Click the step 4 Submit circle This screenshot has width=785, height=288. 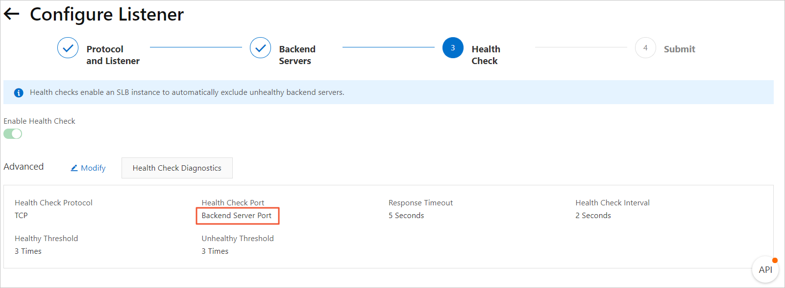pyautogui.click(x=645, y=48)
